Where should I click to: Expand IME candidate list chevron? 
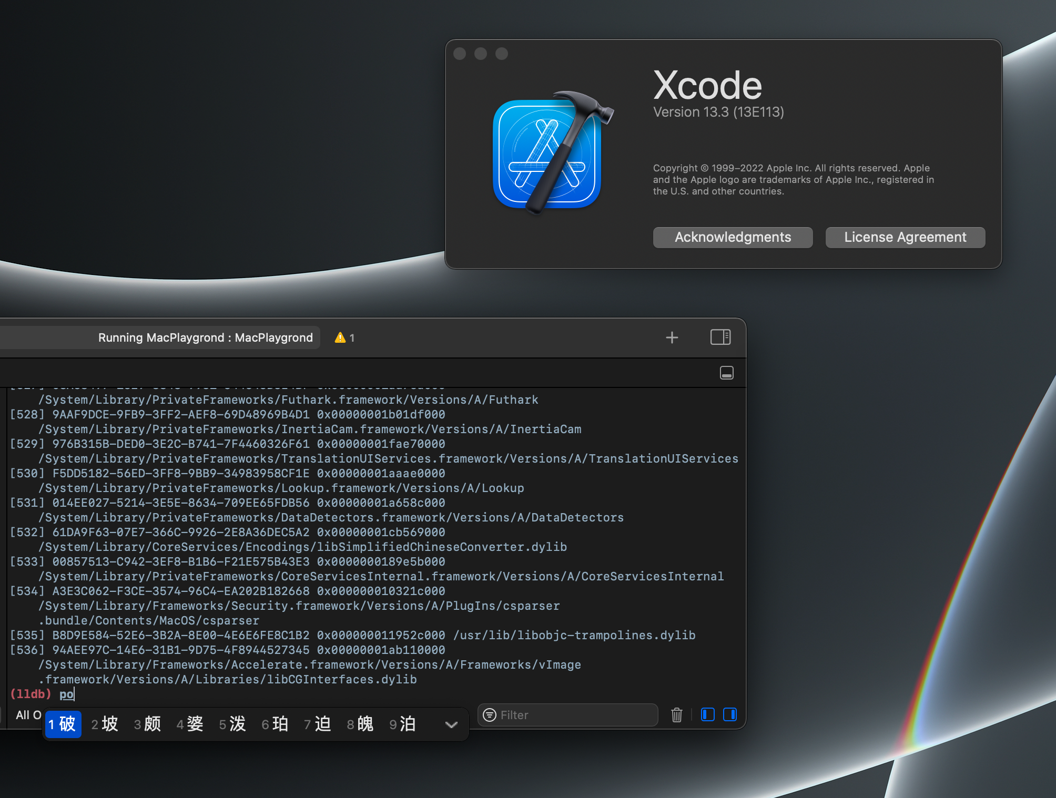[x=451, y=724]
